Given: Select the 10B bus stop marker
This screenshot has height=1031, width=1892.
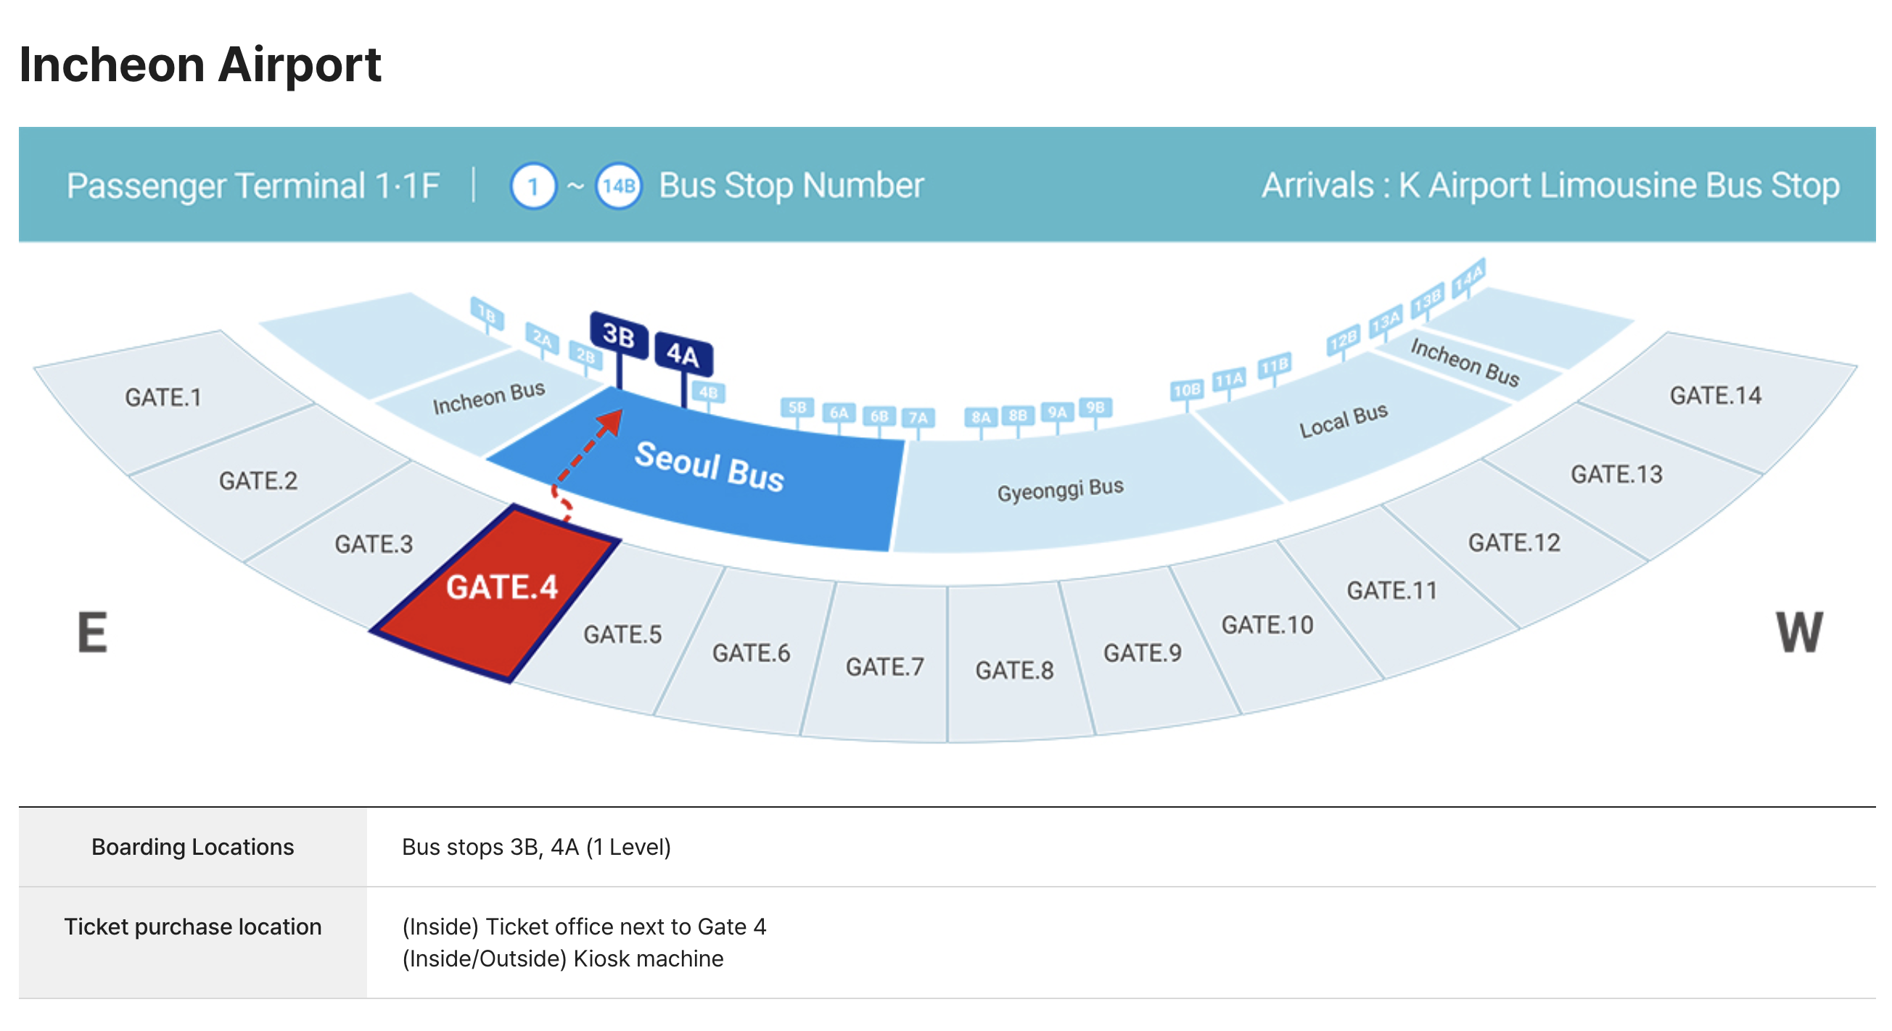Looking at the screenshot, I should [1186, 390].
